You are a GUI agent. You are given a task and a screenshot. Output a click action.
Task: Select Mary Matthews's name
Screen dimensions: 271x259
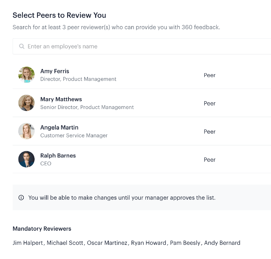coord(61,99)
